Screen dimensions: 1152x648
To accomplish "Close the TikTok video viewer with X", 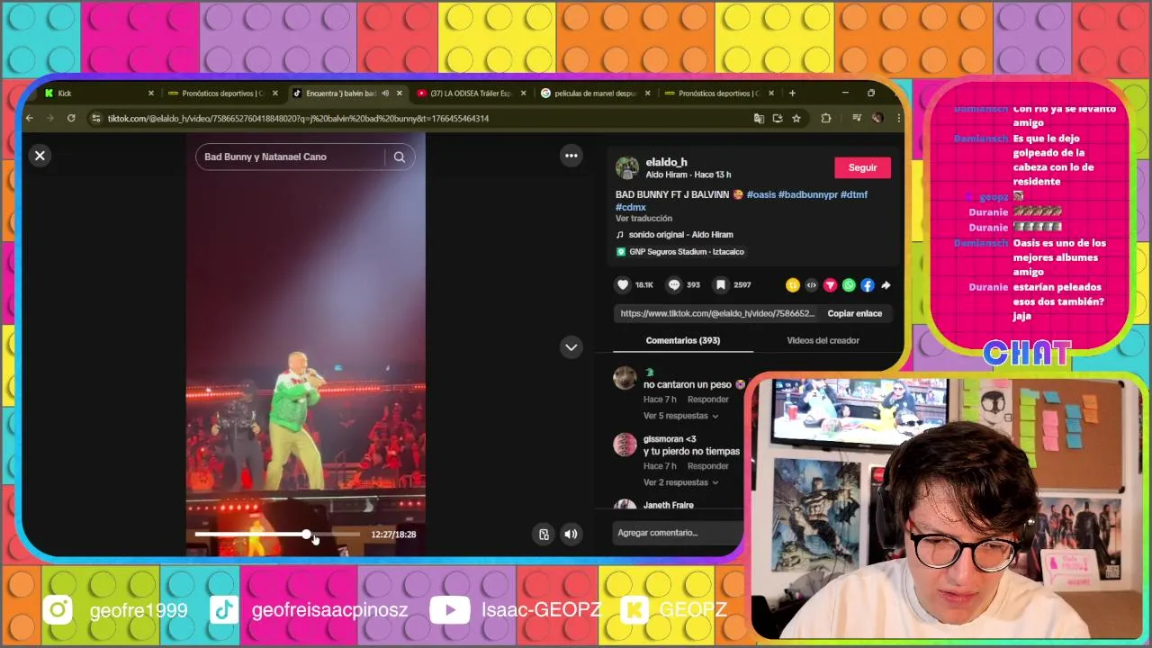I will (x=40, y=156).
